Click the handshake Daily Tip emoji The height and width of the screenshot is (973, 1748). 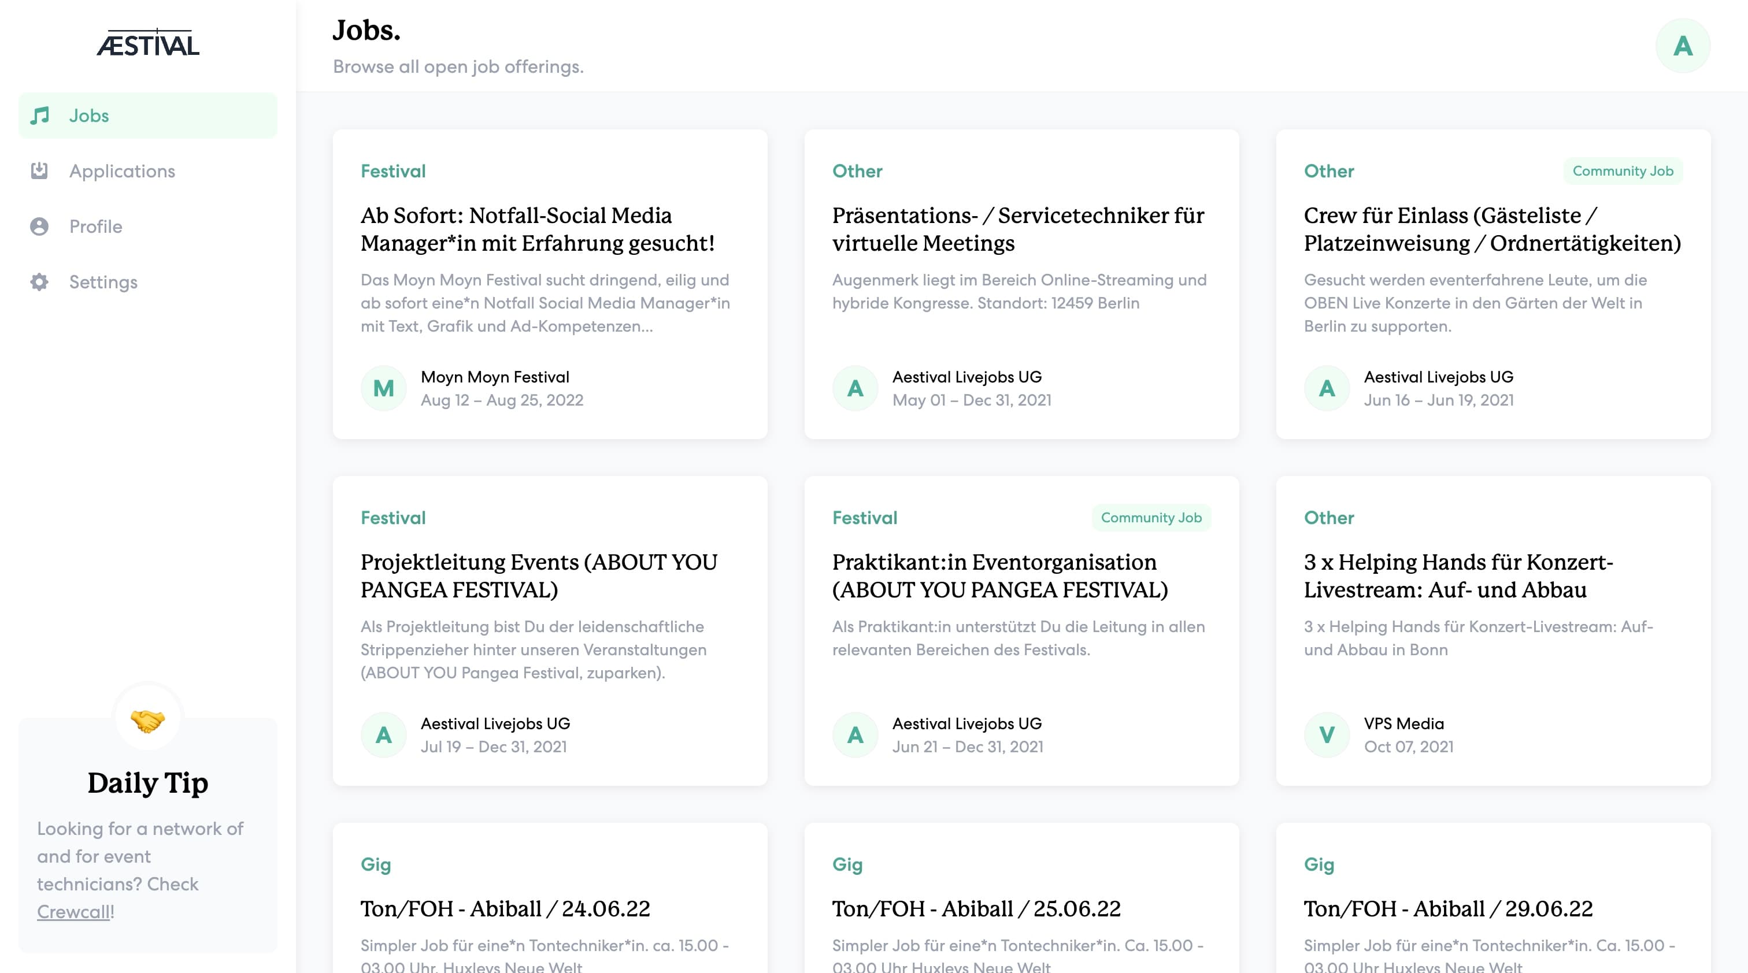[x=147, y=722]
